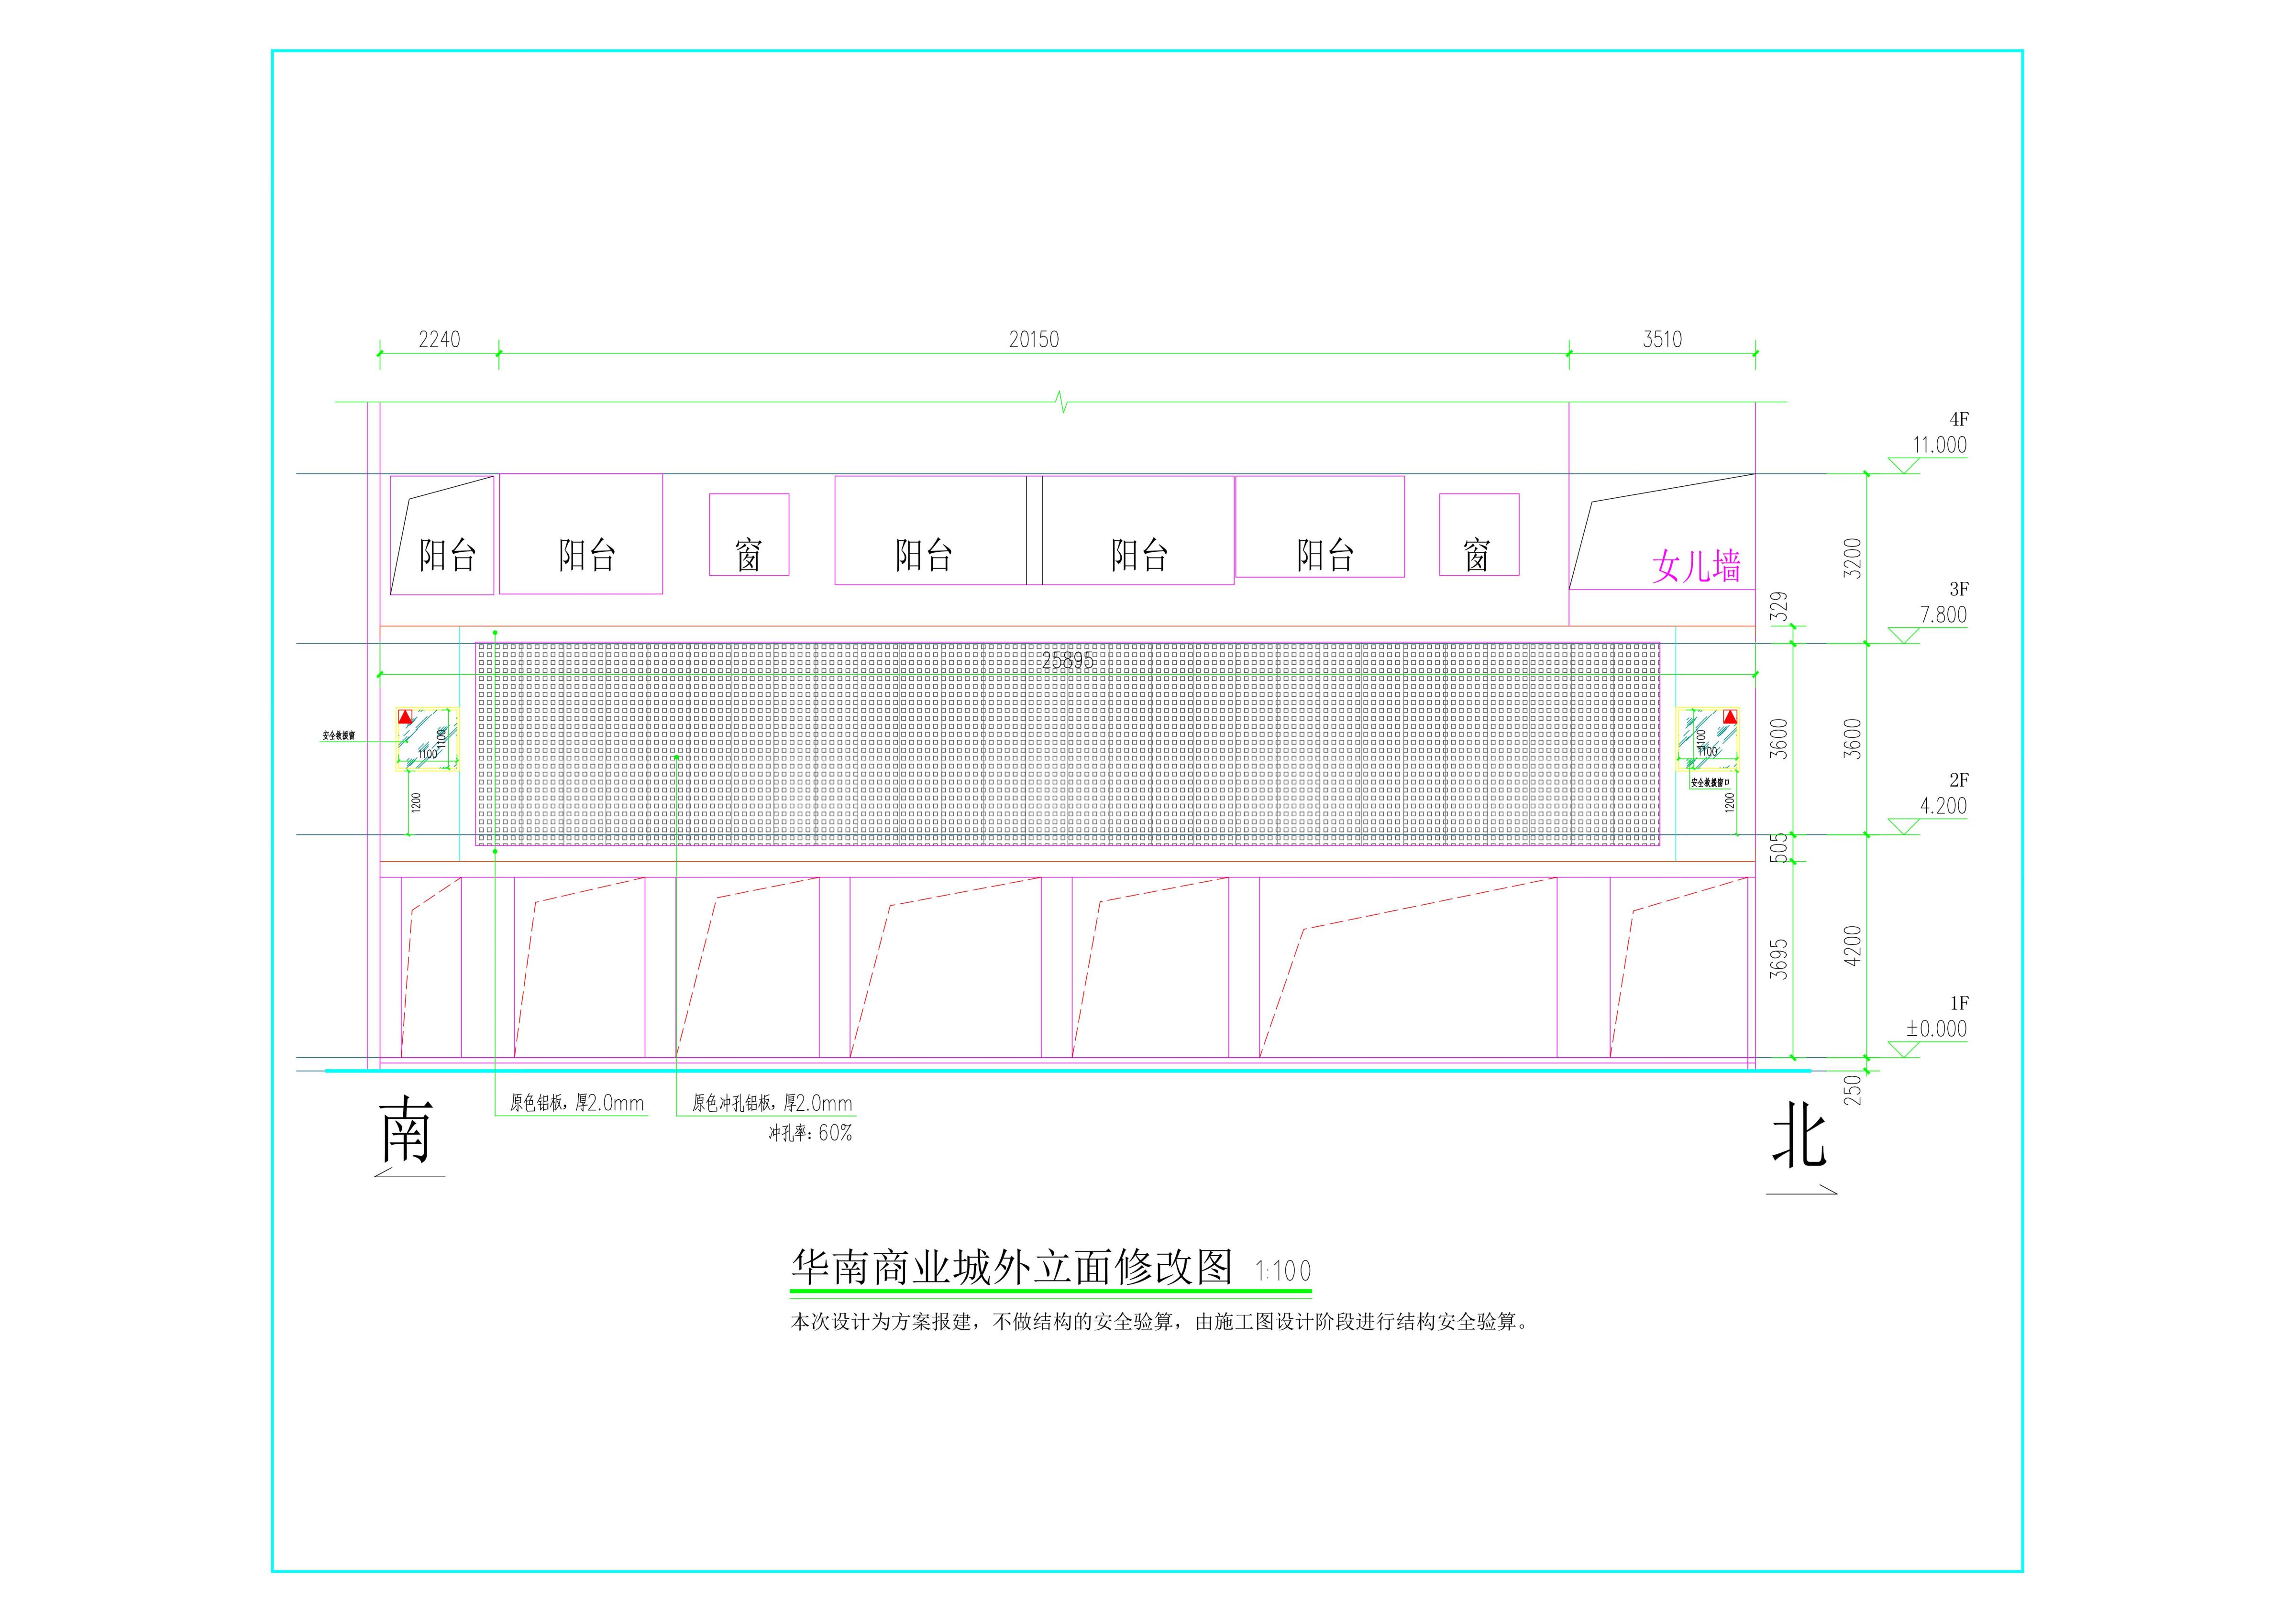The image size is (2296, 1621).
Task: Click the 11.000 elevation value
Action: (x=1939, y=445)
